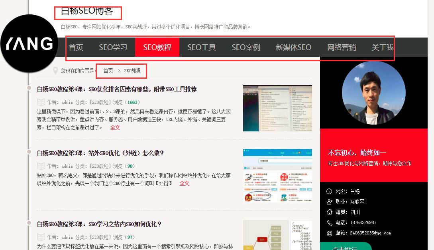Image resolution: width=434 pixels, height=250 pixels.
Task: Click the timeline dot beside the 第4课 article
Action: pos(29,88)
